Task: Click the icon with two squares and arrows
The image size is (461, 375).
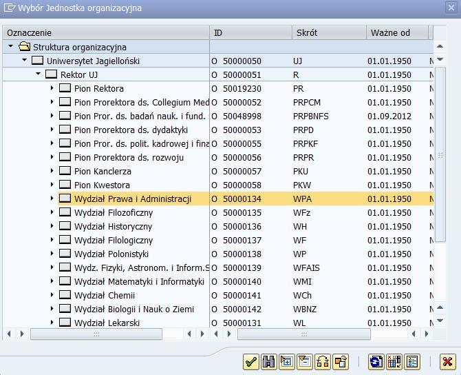Action: point(323,361)
